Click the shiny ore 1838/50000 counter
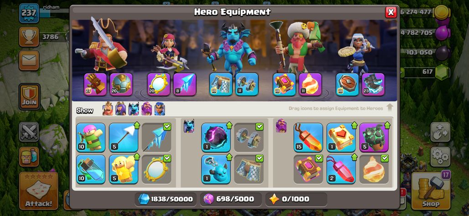The height and width of the screenshot is (216, 469). pyautogui.click(x=165, y=199)
